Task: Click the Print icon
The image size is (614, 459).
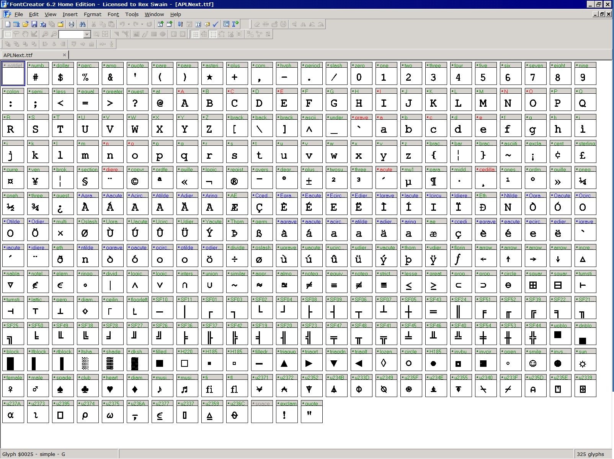Action: [71, 24]
